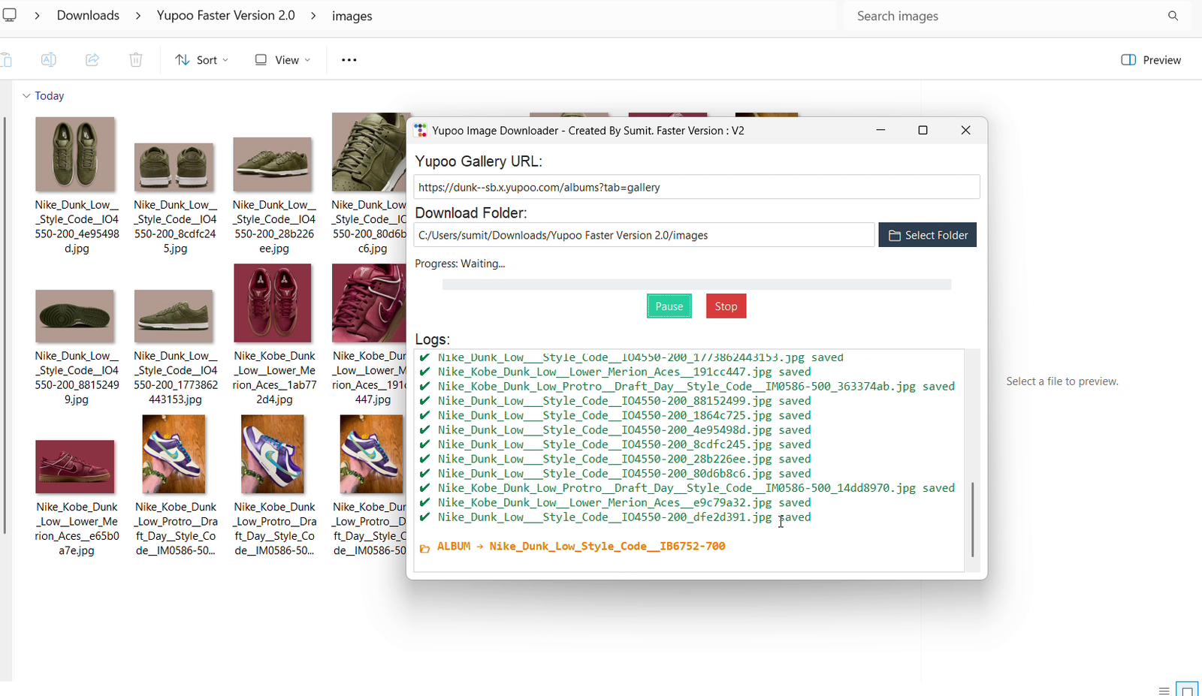Click the red Stop button
1202x696 pixels.
[726, 306]
